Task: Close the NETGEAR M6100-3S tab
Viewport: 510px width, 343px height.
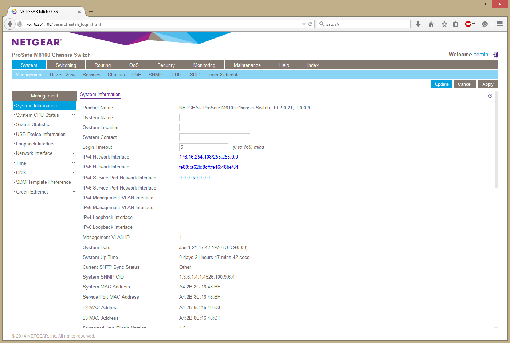Action: click(79, 12)
